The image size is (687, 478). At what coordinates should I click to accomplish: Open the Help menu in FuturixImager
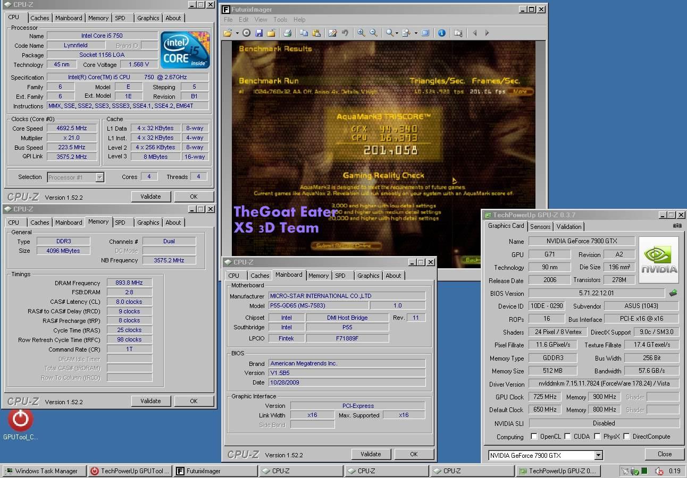pyautogui.click(x=299, y=20)
